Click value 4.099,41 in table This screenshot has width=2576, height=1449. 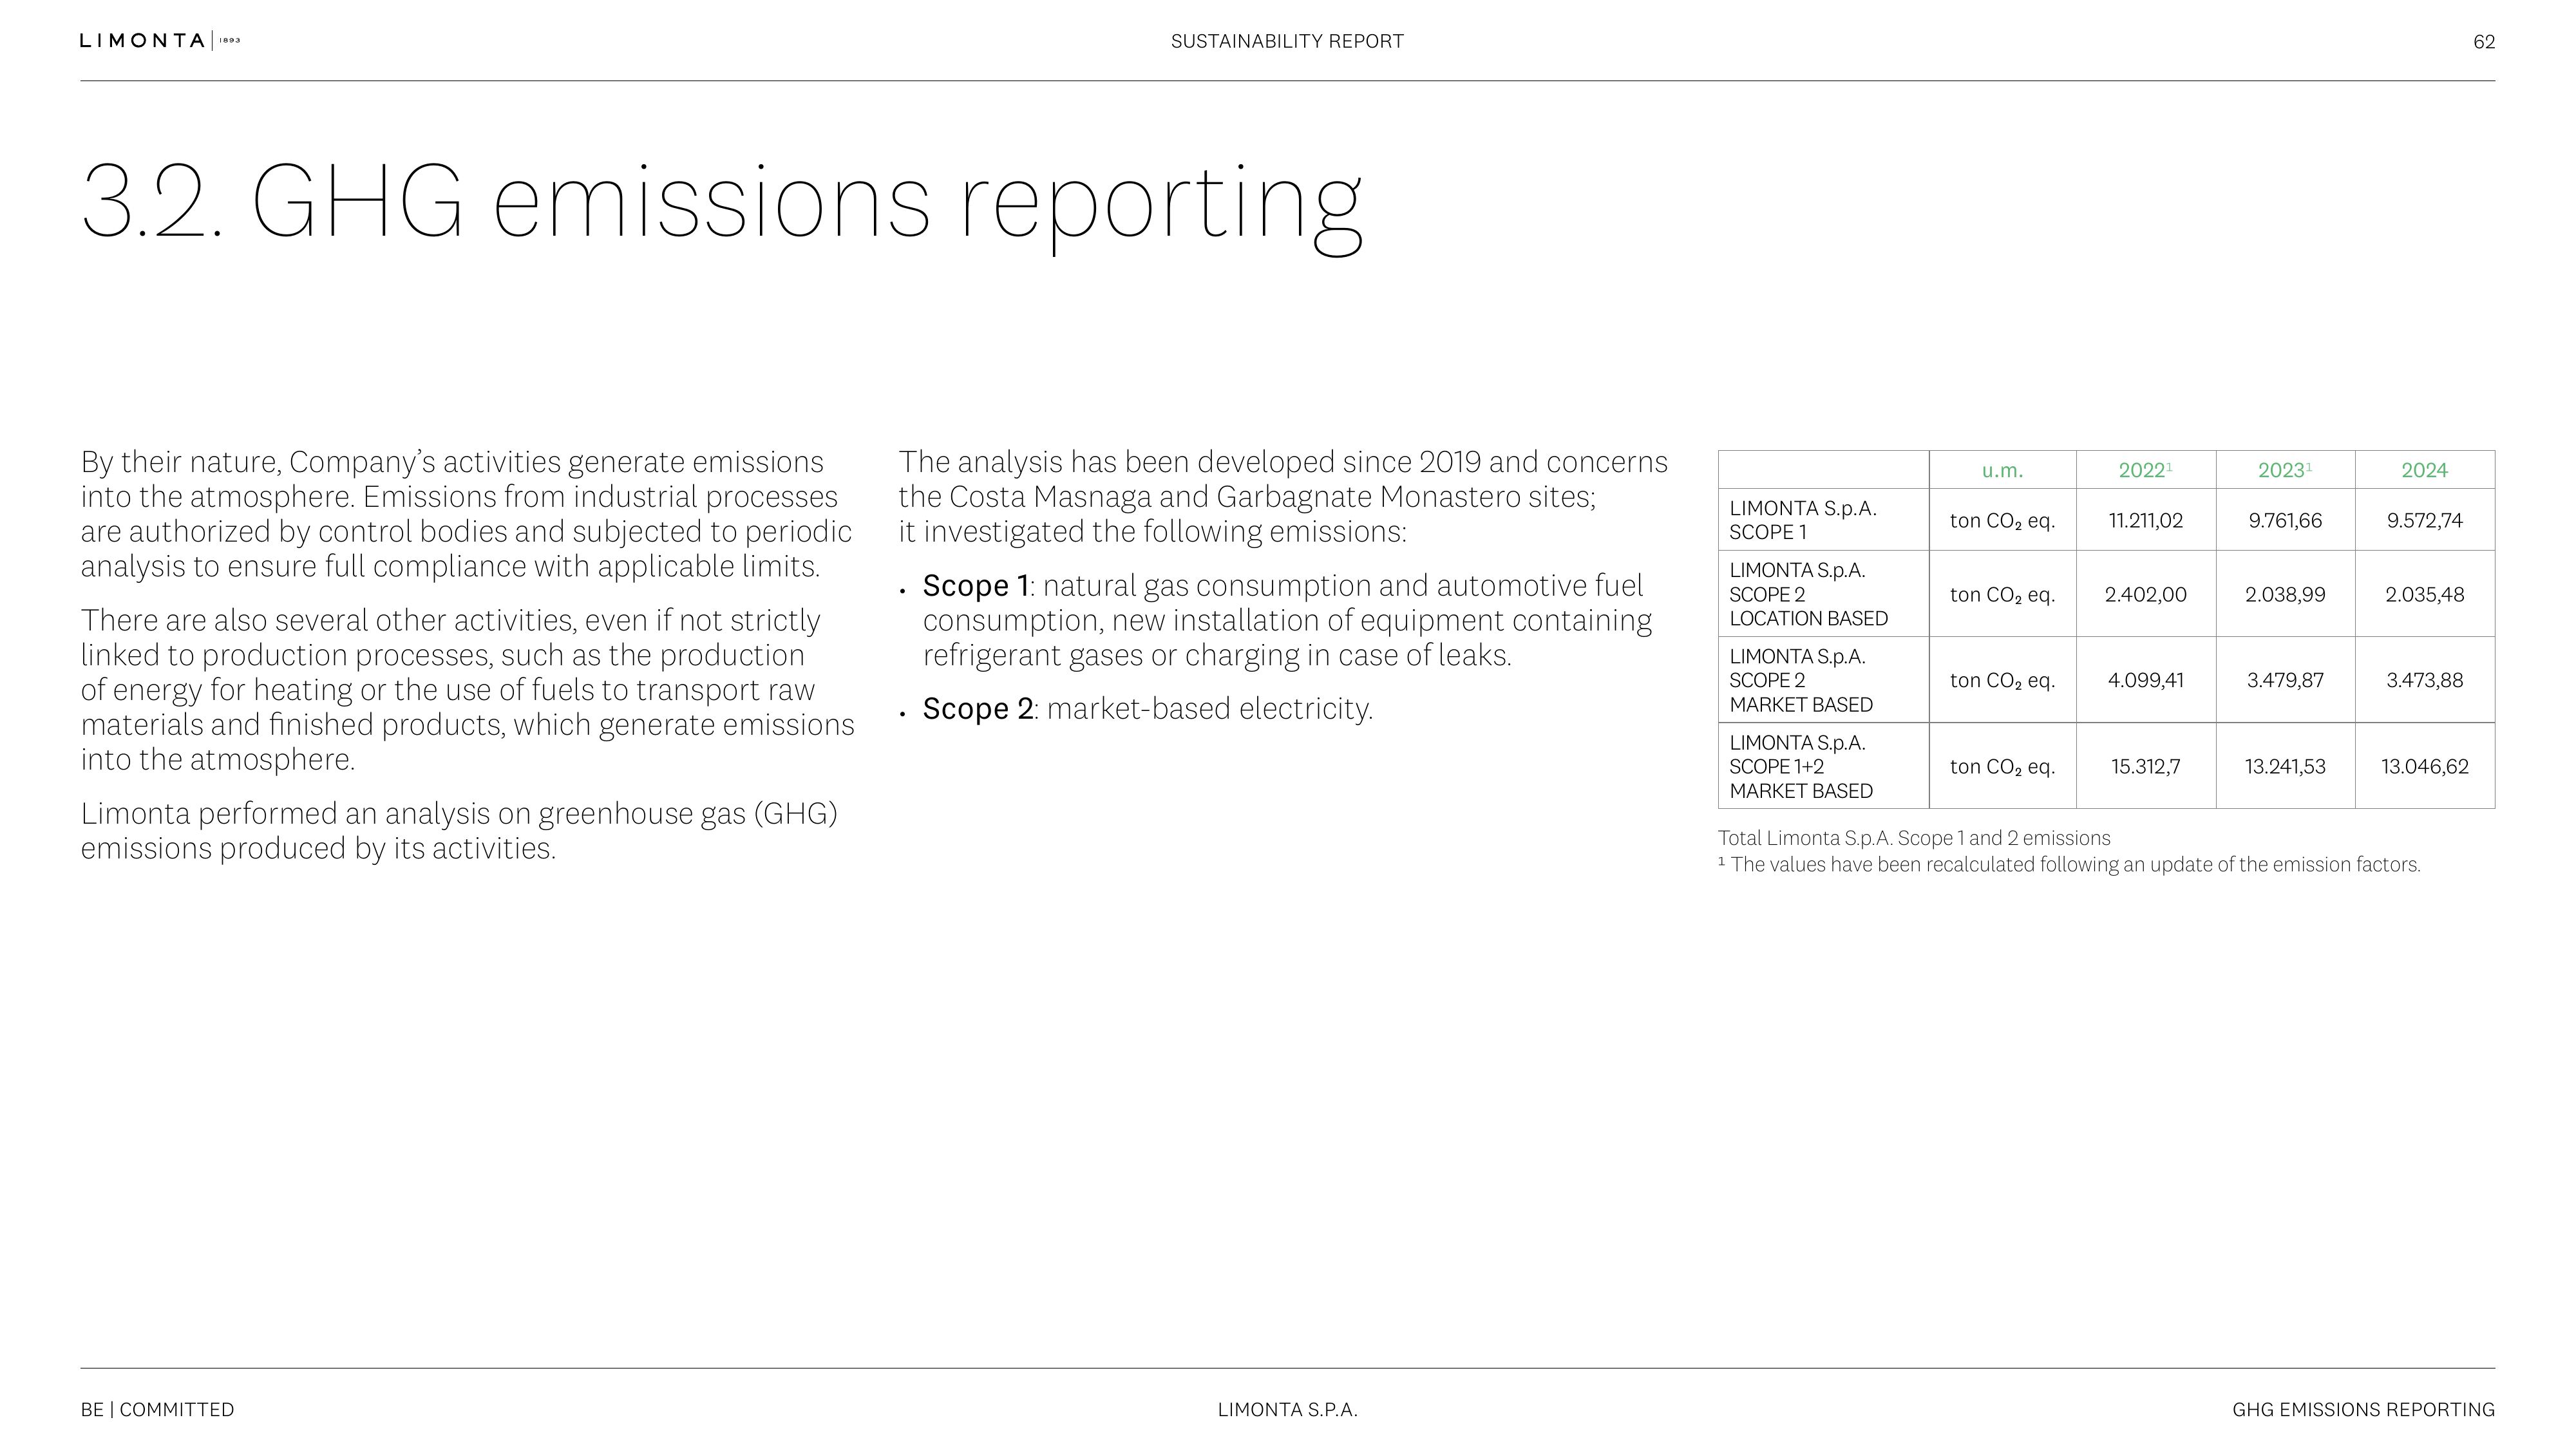(x=2145, y=680)
